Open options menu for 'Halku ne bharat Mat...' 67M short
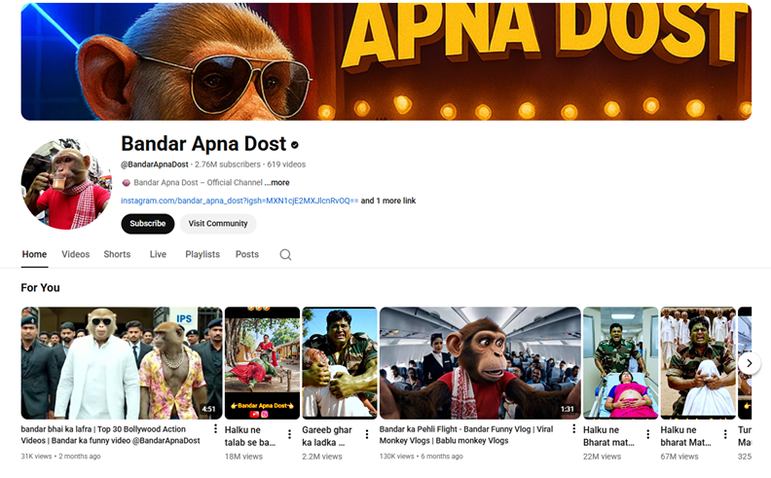 [x=725, y=434]
